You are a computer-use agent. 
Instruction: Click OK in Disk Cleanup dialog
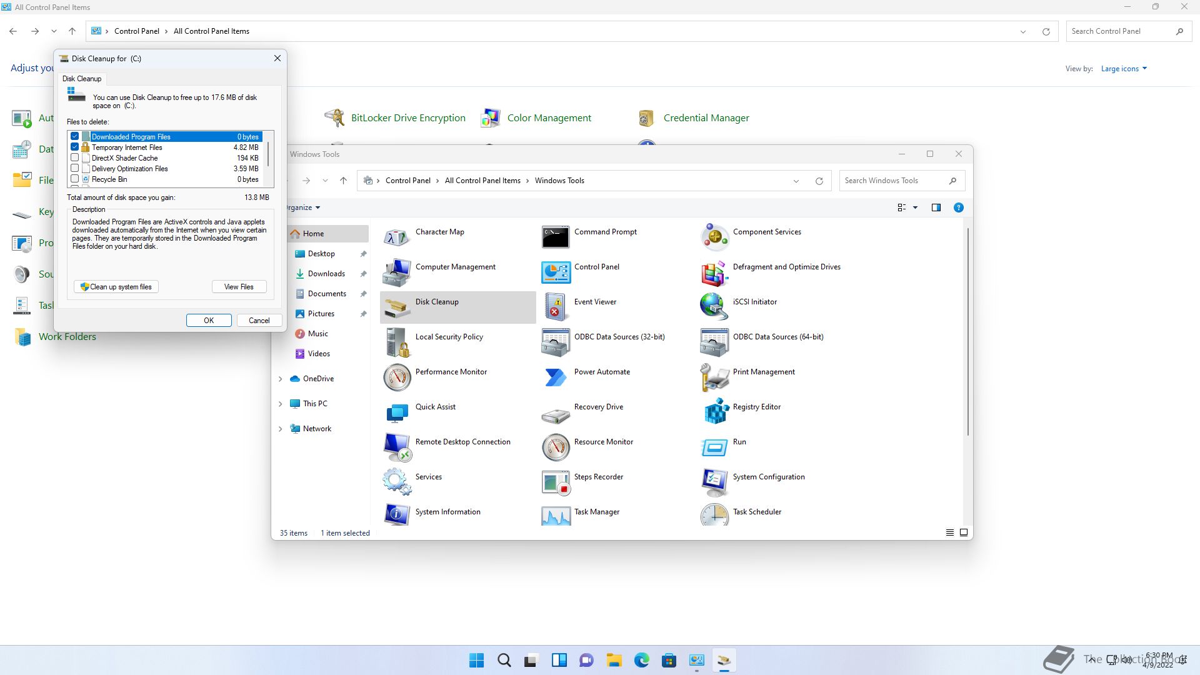209,321
